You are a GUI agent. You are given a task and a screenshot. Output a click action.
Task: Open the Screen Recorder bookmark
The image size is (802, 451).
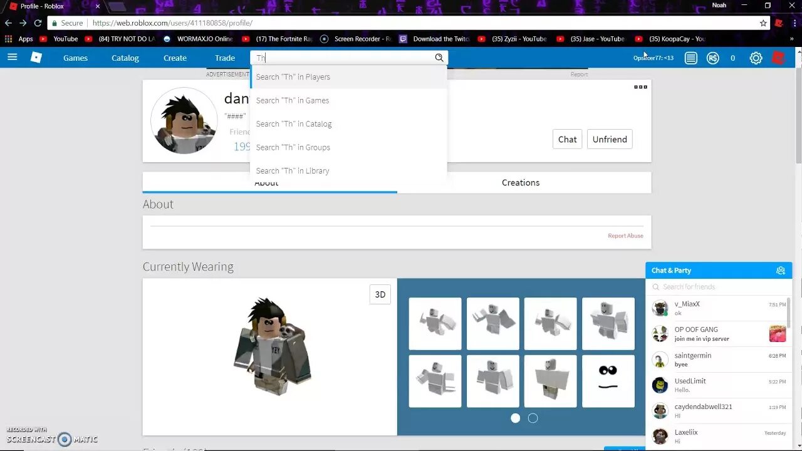[x=355, y=39]
